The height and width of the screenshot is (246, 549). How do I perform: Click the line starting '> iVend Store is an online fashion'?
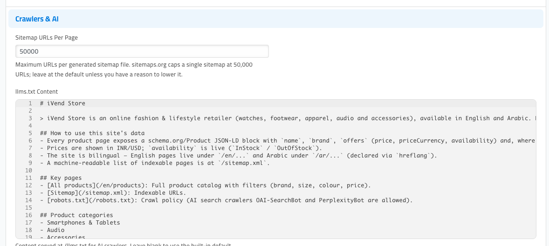288,118
